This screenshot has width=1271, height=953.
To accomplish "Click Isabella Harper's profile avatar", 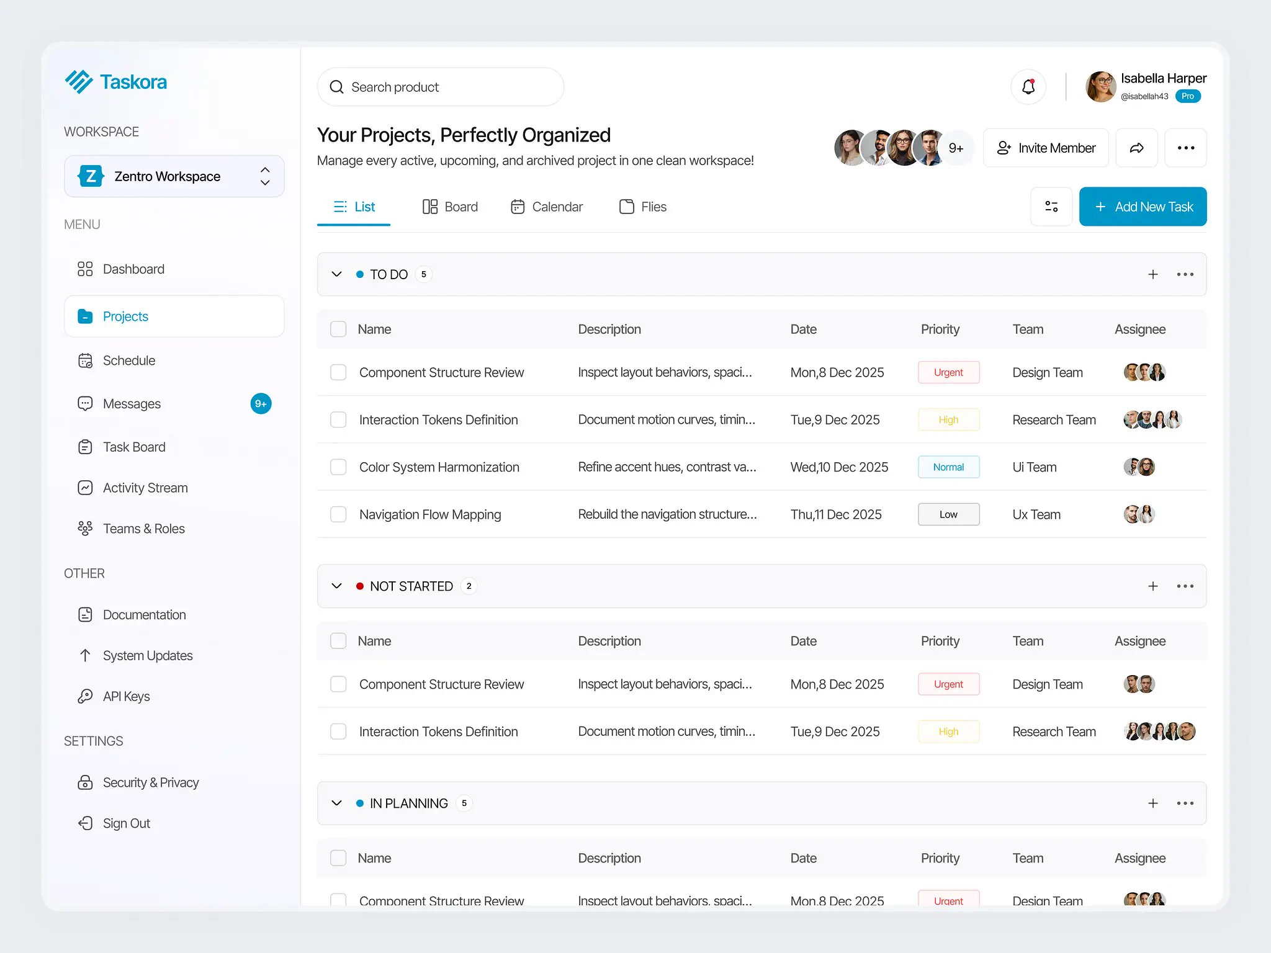I will (1100, 87).
